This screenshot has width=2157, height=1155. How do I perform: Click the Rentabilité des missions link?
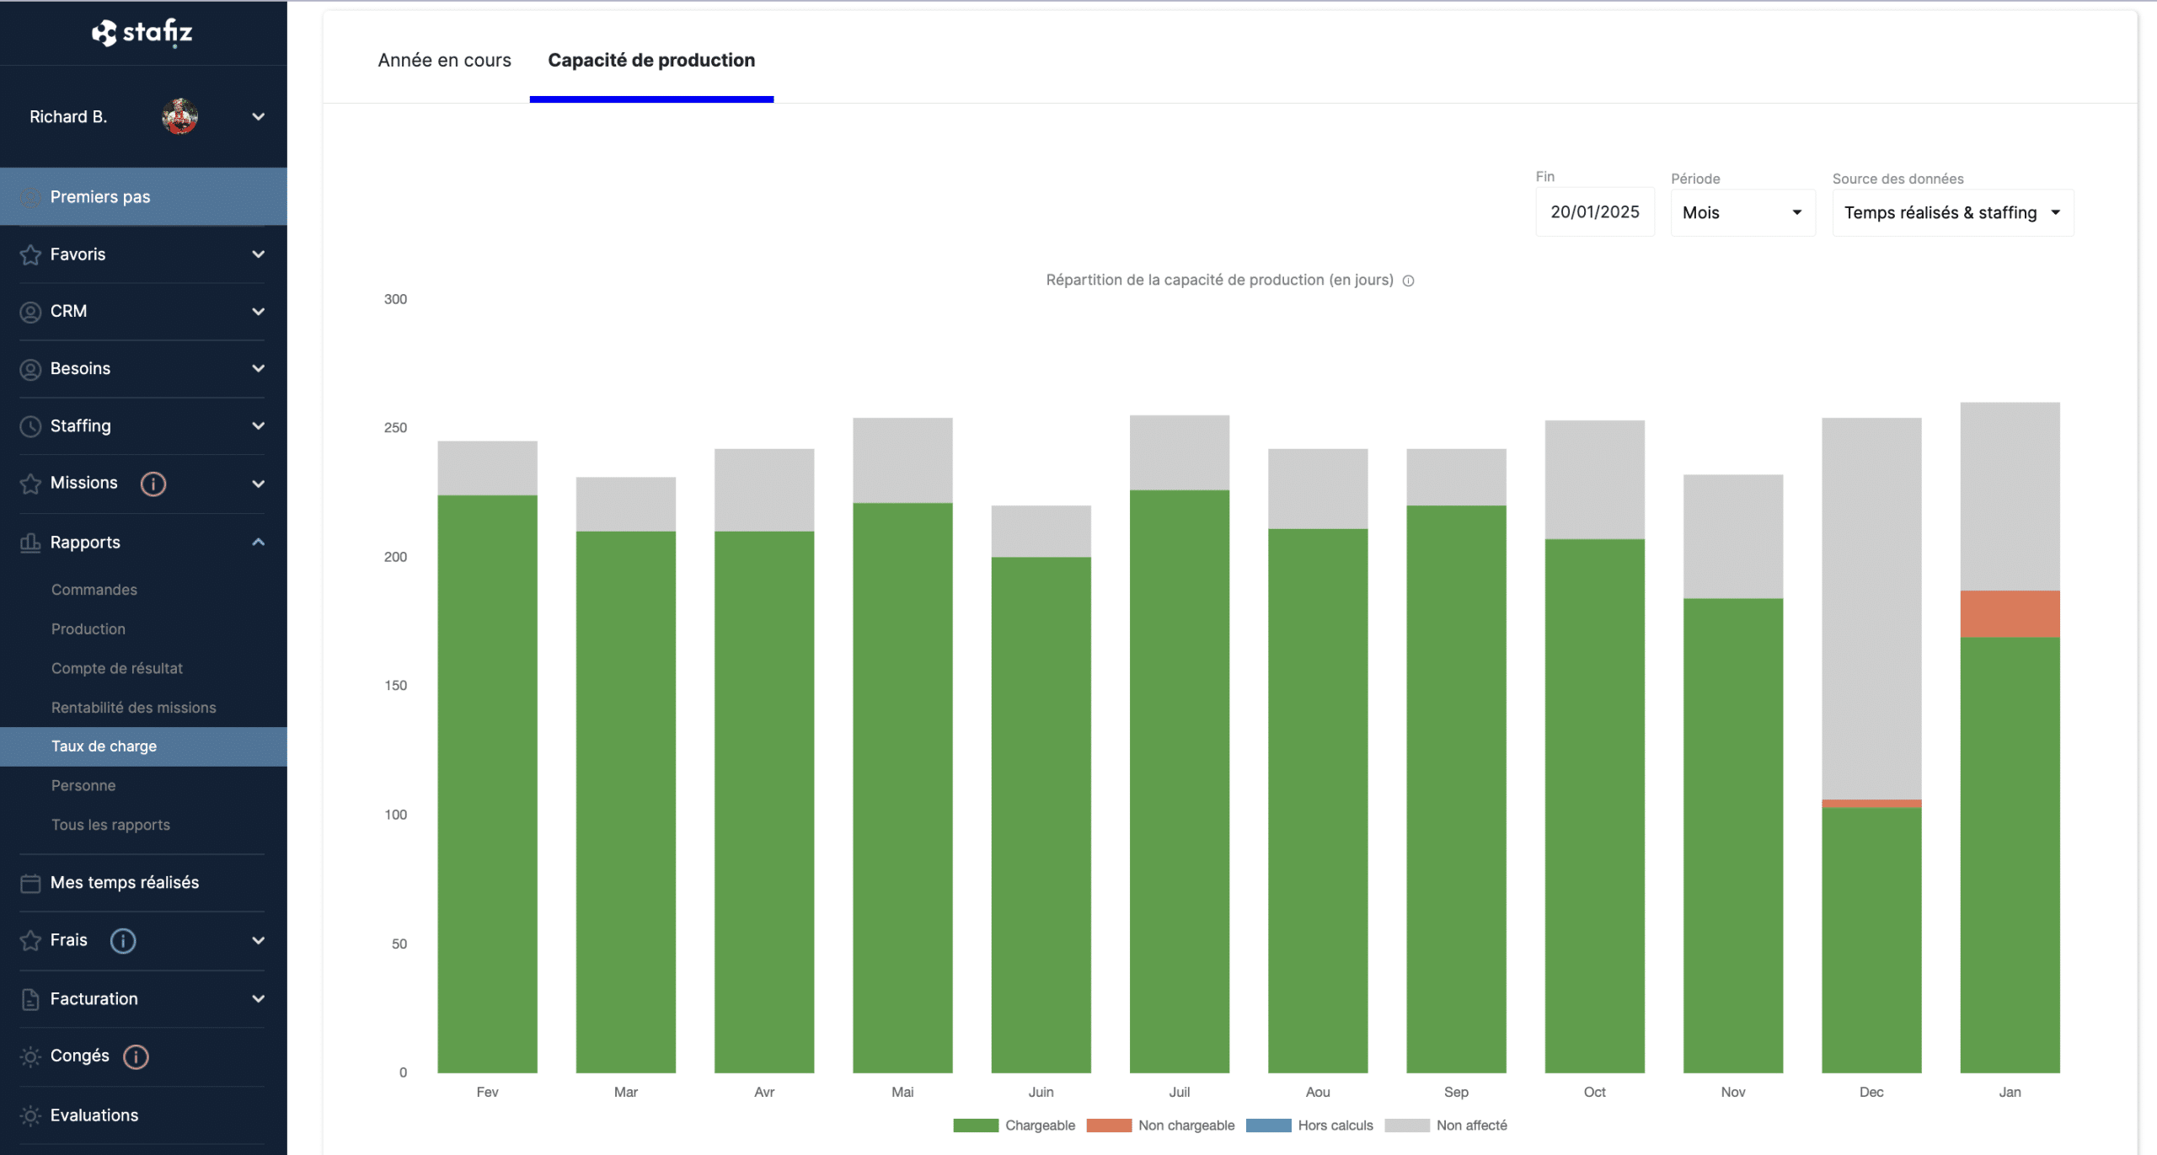coord(132,706)
